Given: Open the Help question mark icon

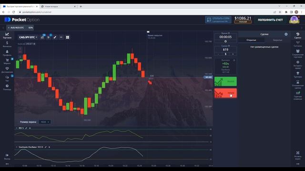Looking at the screenshot, I should tap(7, 87).
